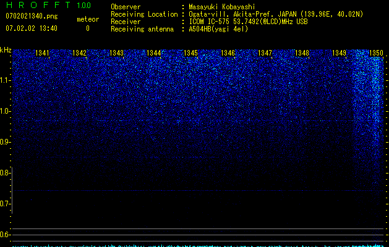Click the 1.1 kHz axis tick label
Image resolution: width=389 pixels, height=247 pixels.
coord(5,80)
